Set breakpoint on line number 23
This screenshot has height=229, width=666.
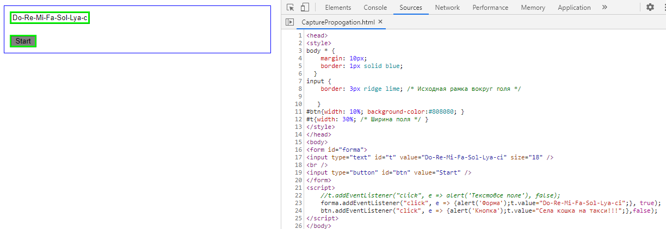click(x=299, y=203)
